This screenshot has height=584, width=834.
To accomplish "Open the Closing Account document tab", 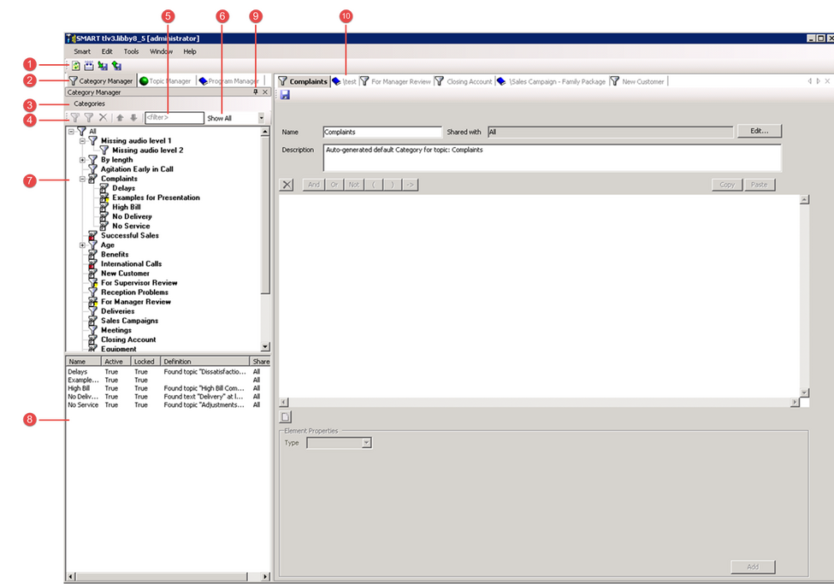I will click(x=464, y=81).
